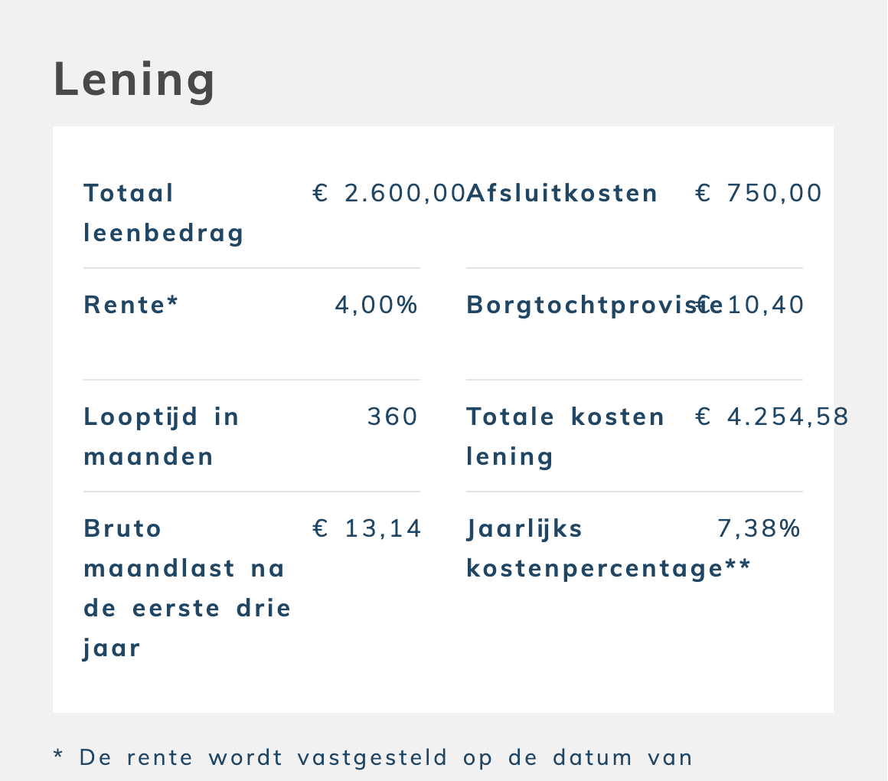
Task: Click the Rente label text
Action: (124, 305)
